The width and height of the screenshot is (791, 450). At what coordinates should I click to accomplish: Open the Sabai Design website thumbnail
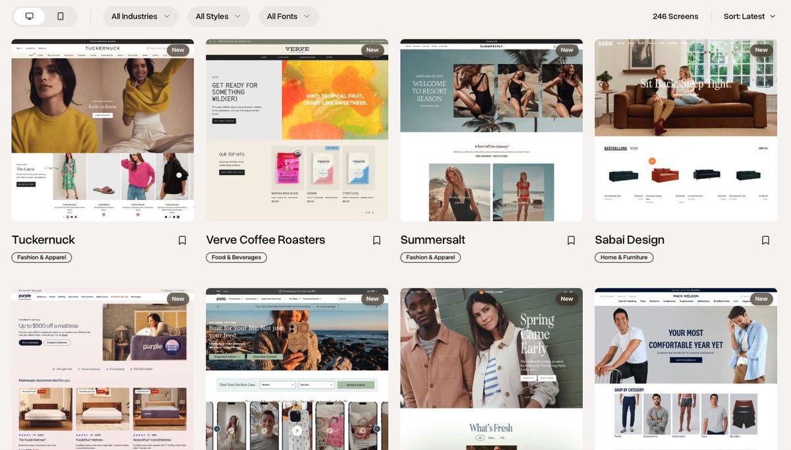coord(686,130)
